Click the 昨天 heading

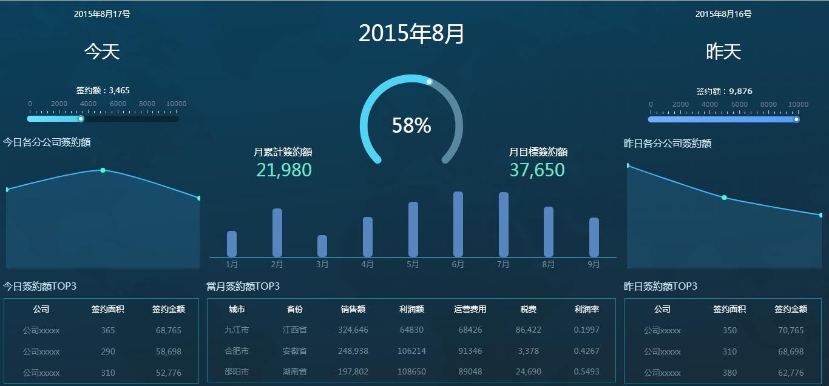click(x=723, y=52)
